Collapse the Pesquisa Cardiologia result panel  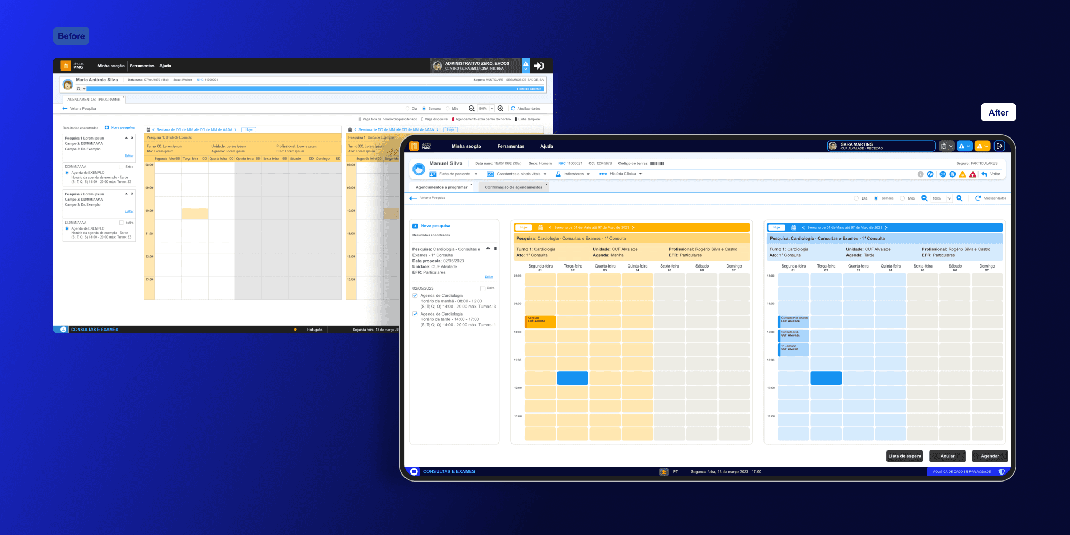(x=488, y=248)
